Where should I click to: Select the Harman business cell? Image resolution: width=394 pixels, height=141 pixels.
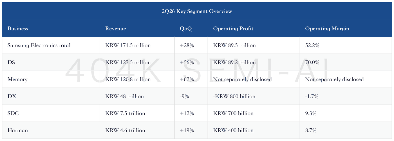[x=18, y=130]
